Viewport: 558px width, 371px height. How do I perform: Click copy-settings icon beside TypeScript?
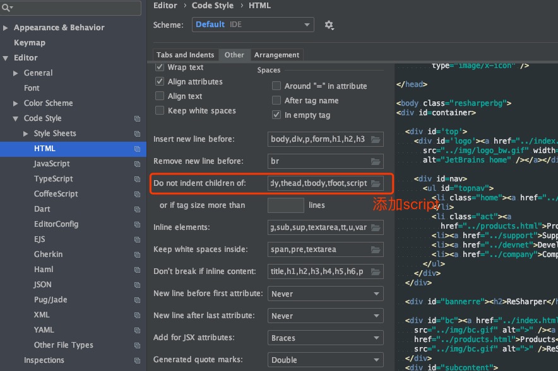click(x=137, y=180)
